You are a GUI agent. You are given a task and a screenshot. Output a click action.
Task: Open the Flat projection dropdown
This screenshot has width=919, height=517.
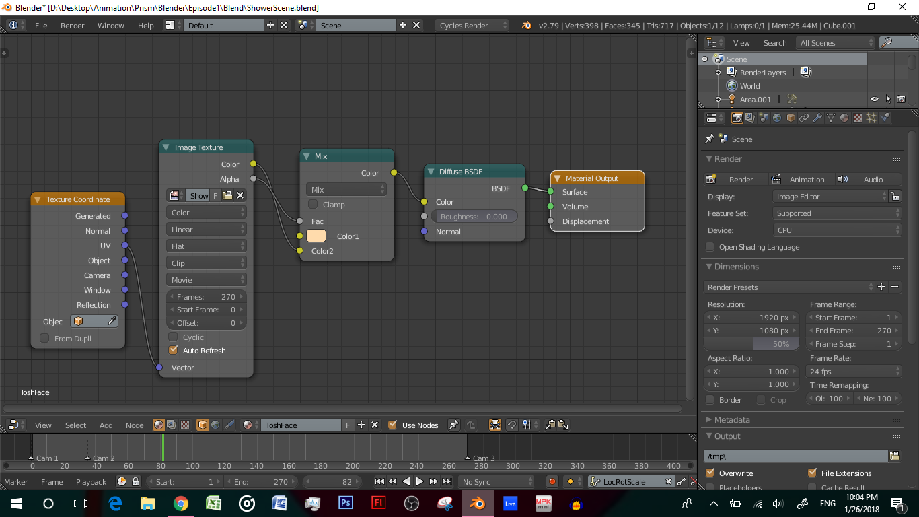[x=207, y=246]
